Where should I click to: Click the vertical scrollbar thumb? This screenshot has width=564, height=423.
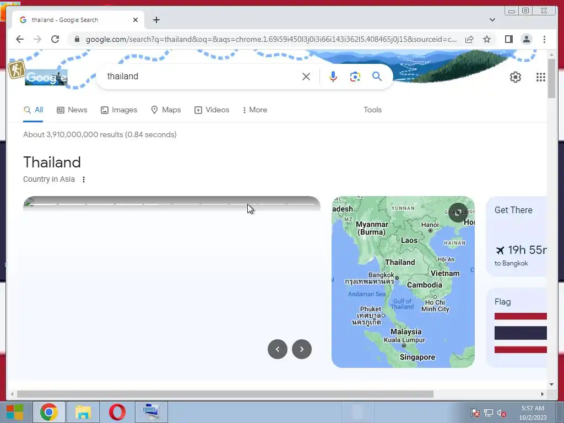coord(551,78)
